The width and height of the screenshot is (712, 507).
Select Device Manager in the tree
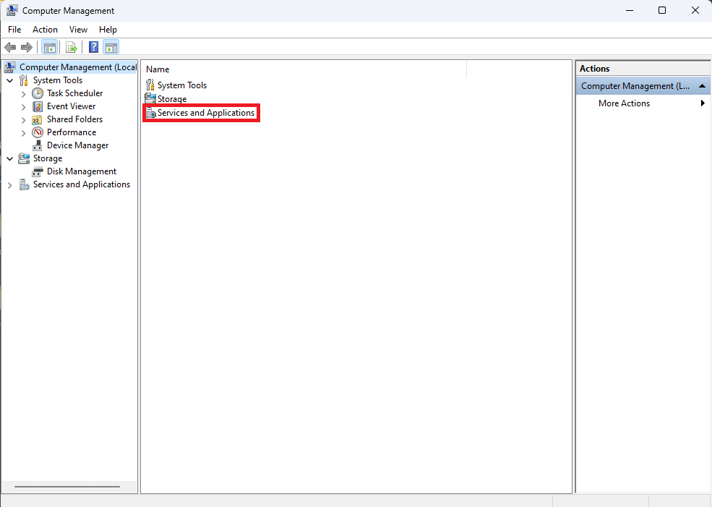[x=77, y=145]
